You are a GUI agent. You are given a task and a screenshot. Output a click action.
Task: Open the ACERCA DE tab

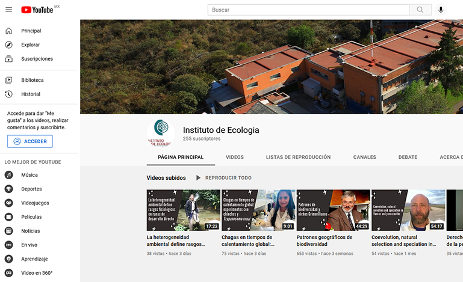point(451,157)
